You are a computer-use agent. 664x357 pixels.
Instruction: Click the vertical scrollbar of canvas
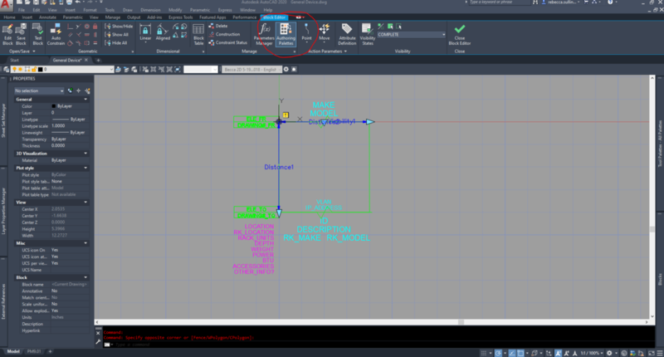tap(652, 197)
